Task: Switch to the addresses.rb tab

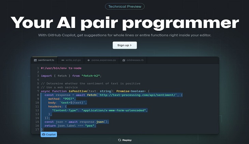Action: coord(133,60)
